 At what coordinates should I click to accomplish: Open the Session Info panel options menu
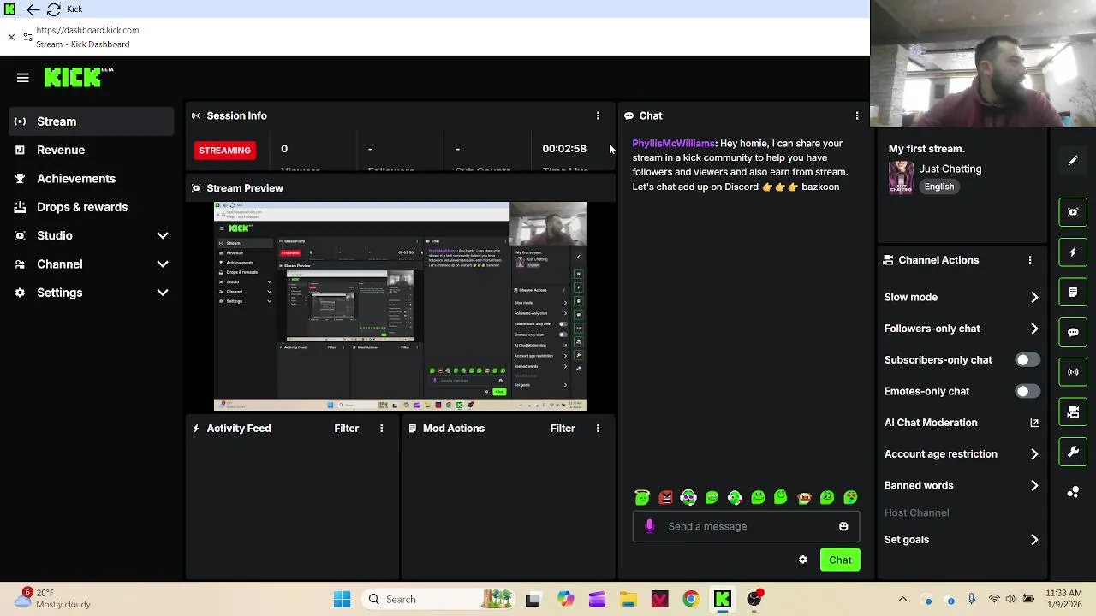(x=598, y=115)
